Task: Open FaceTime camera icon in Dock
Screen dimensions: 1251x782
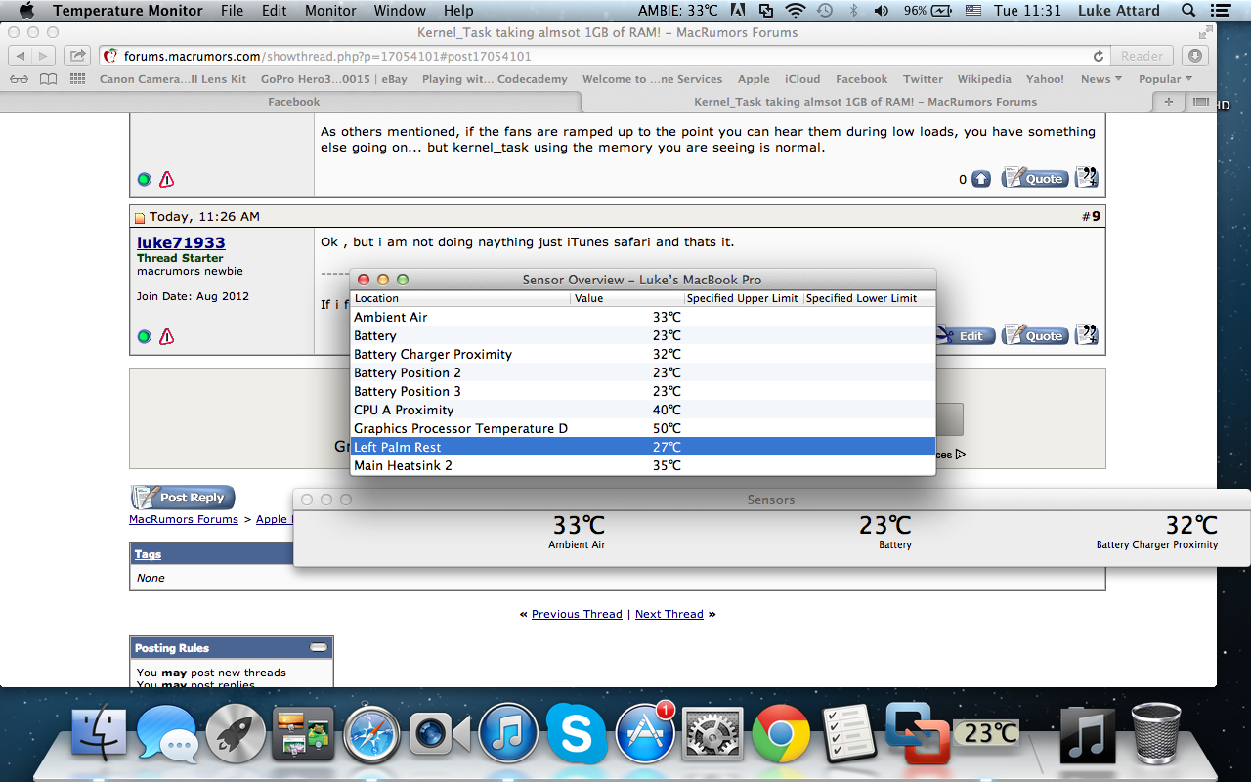Action: (x=439, y=734)
